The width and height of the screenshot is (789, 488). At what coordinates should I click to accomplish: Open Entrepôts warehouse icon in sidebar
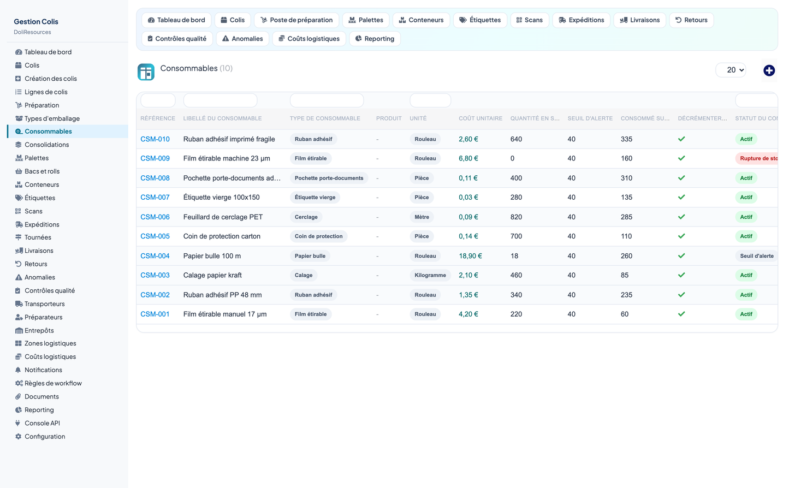pos(19,331)
